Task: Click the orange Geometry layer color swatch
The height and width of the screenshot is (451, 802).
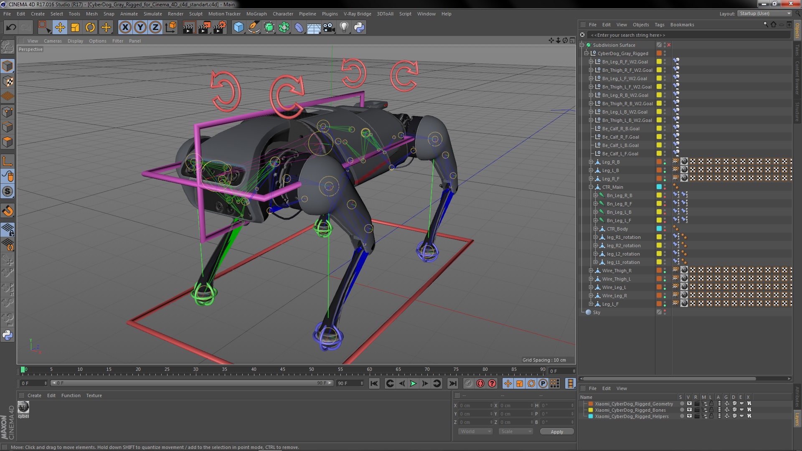Action: pyautogui.click(x=591, y=404)
